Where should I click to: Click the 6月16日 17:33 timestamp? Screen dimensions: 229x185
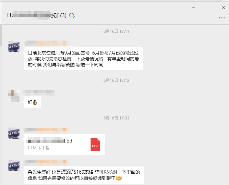[116, 118]
